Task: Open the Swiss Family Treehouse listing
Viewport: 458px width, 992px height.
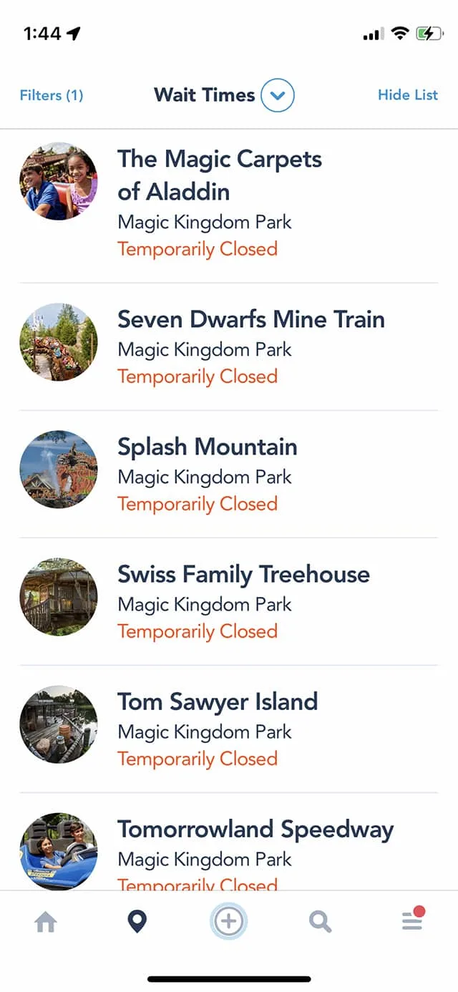Action: [x=229, y=601]
